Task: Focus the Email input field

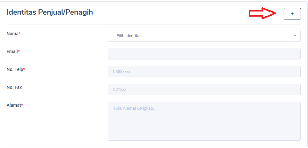Action: tap(204, 54)
